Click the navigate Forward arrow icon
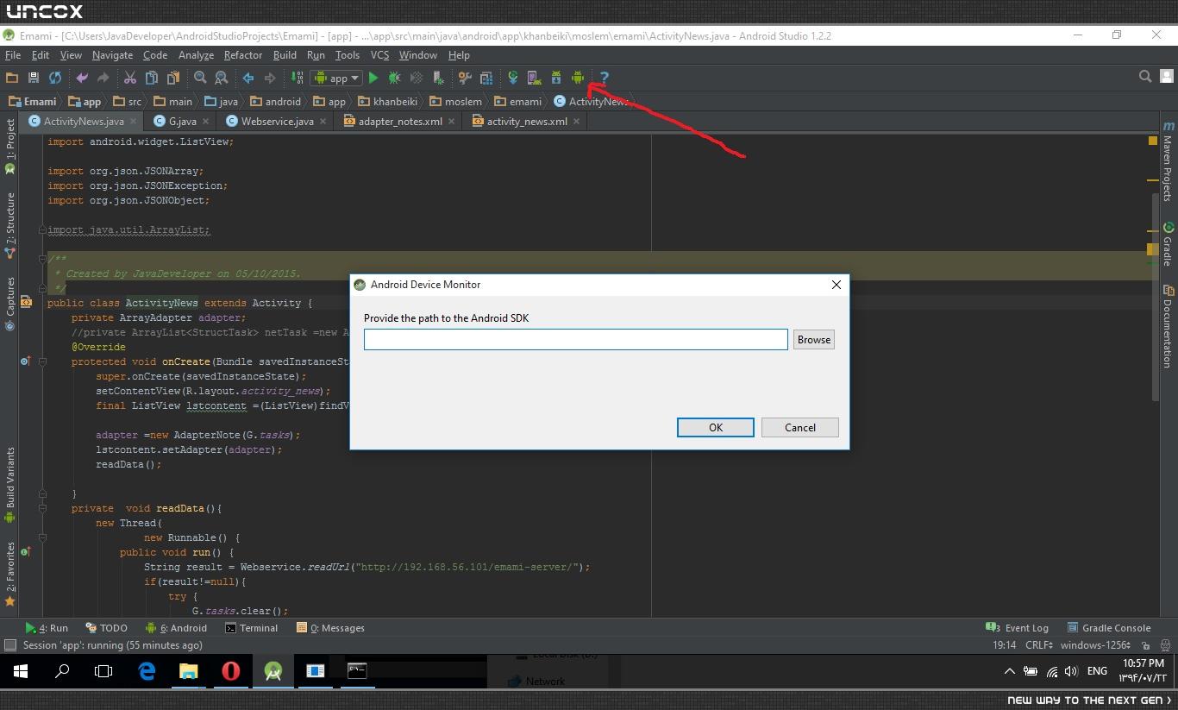This screenshot has height=710, width=1178. [270, 78]
